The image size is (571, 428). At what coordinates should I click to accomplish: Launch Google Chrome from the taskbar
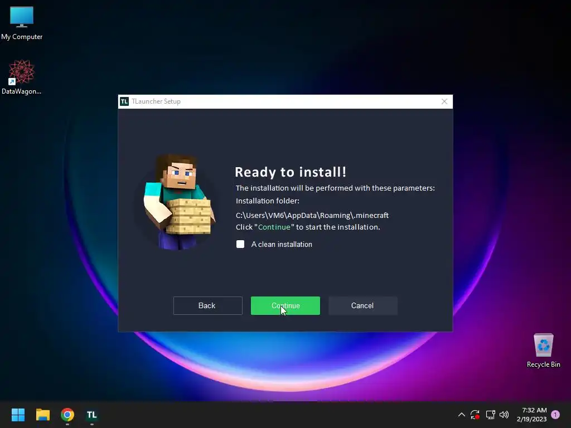(x=67, y=415)
